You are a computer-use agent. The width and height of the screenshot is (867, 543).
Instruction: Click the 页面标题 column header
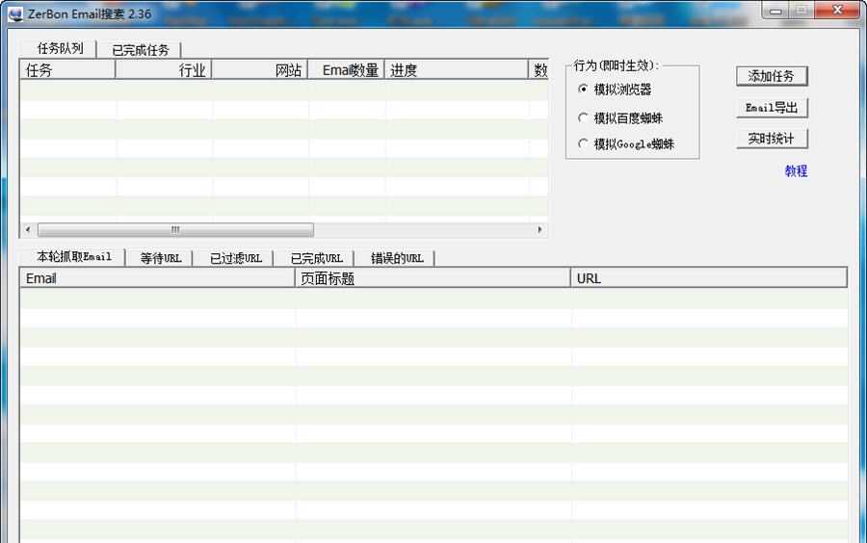point(433,278)
